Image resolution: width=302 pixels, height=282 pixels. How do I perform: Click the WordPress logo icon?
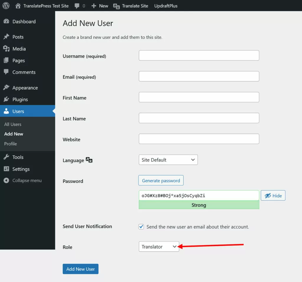point(6,6)
